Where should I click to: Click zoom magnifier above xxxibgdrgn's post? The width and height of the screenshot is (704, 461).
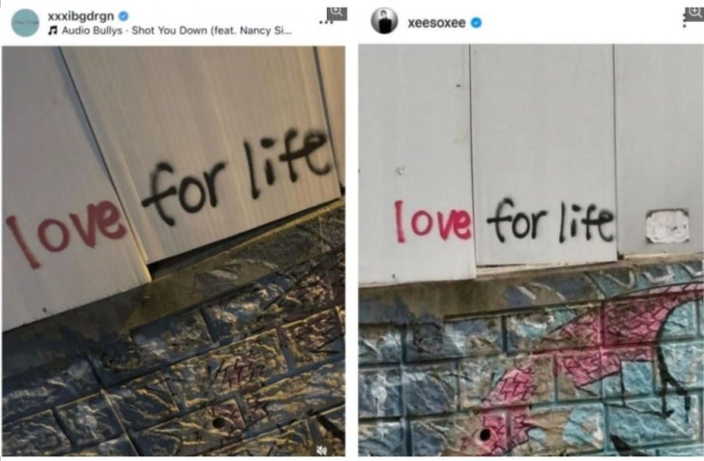click(x=336, y=12)
